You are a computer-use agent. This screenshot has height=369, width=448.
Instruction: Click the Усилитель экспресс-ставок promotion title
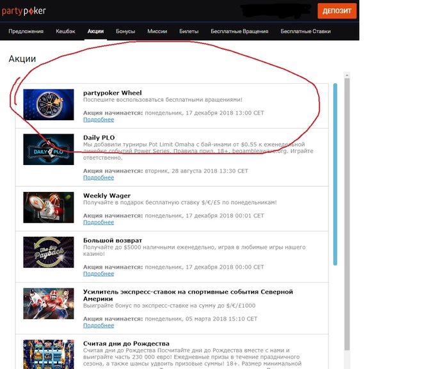pos(188,295)
